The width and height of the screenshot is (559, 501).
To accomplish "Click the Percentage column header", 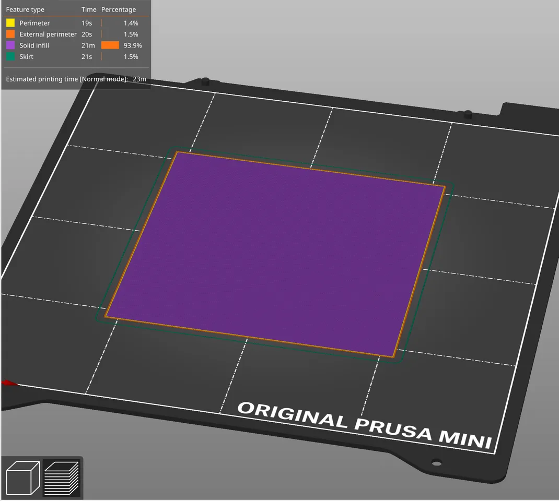I will 119,9.
